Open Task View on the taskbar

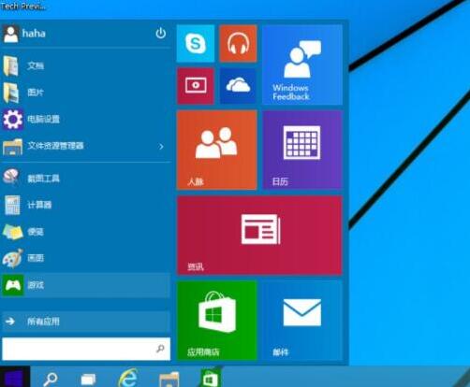88,379
